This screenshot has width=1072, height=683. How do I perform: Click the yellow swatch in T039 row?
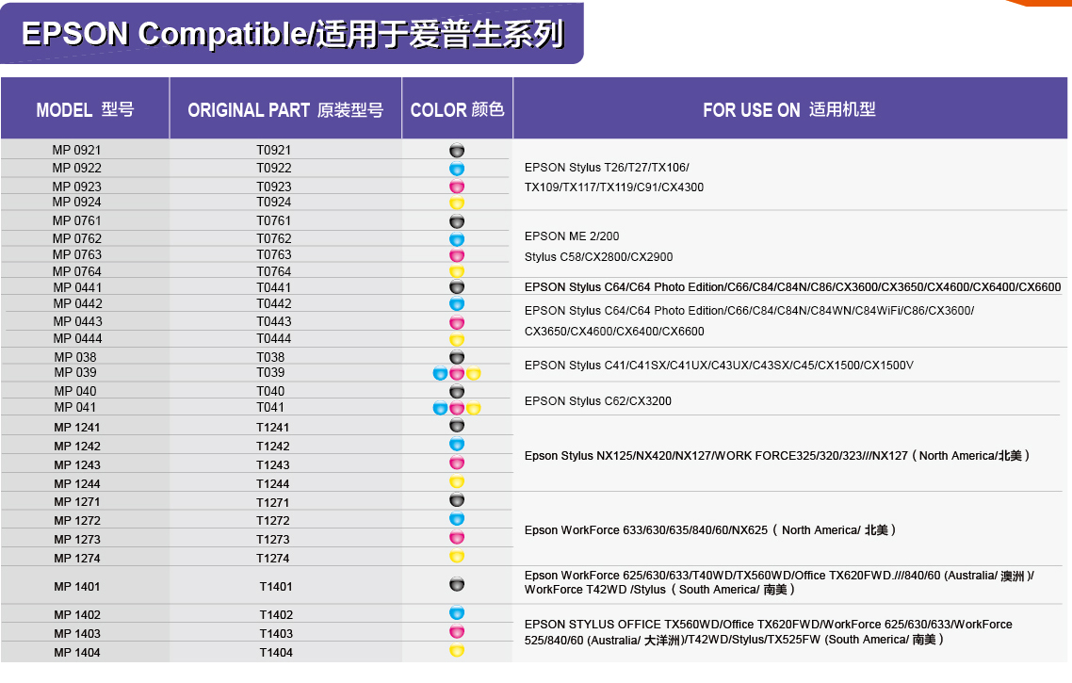tap(474, 374)
